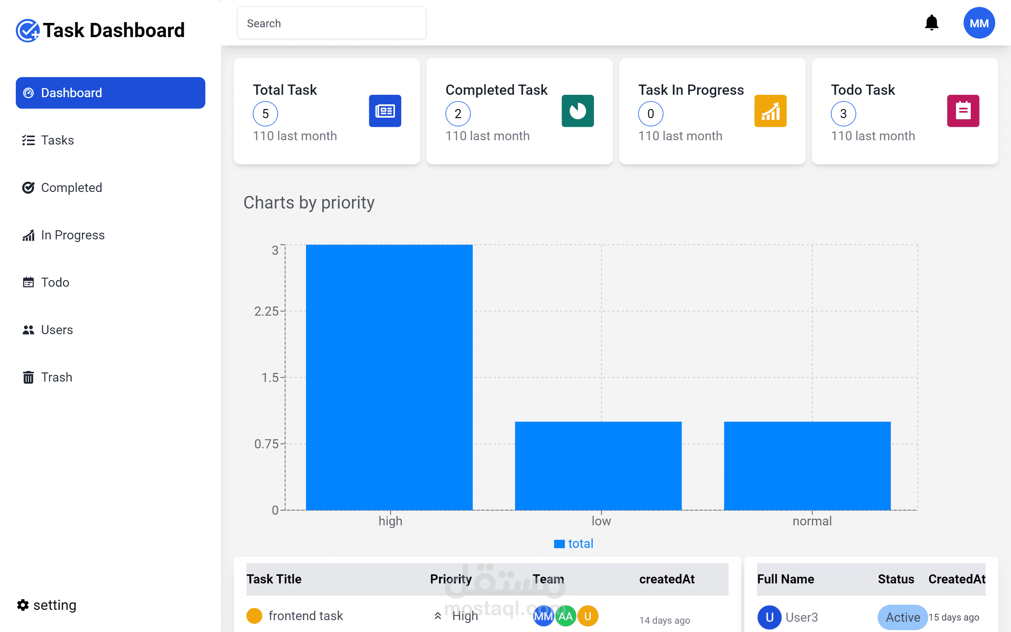1011x632 pixels.
Task: Click the Completed Task pie icon
Action: (577, 111)
